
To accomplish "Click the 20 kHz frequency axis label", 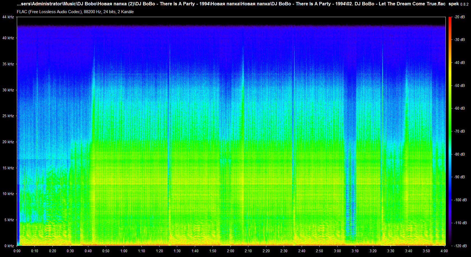I will coord(8,142).
